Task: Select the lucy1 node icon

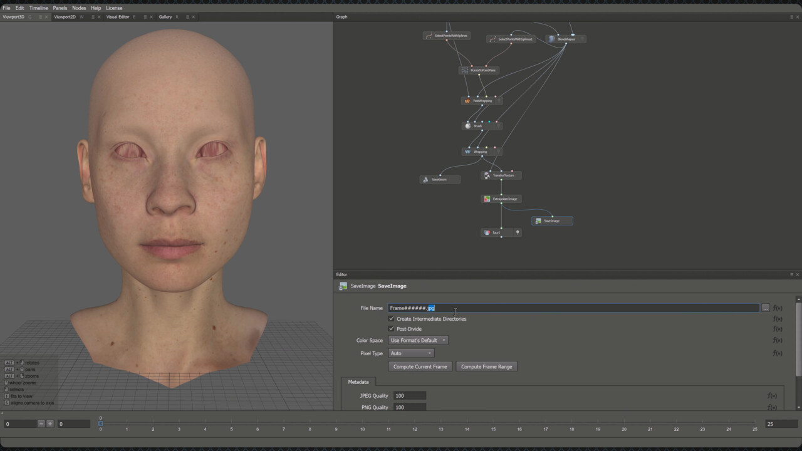Action: (487, 232)
